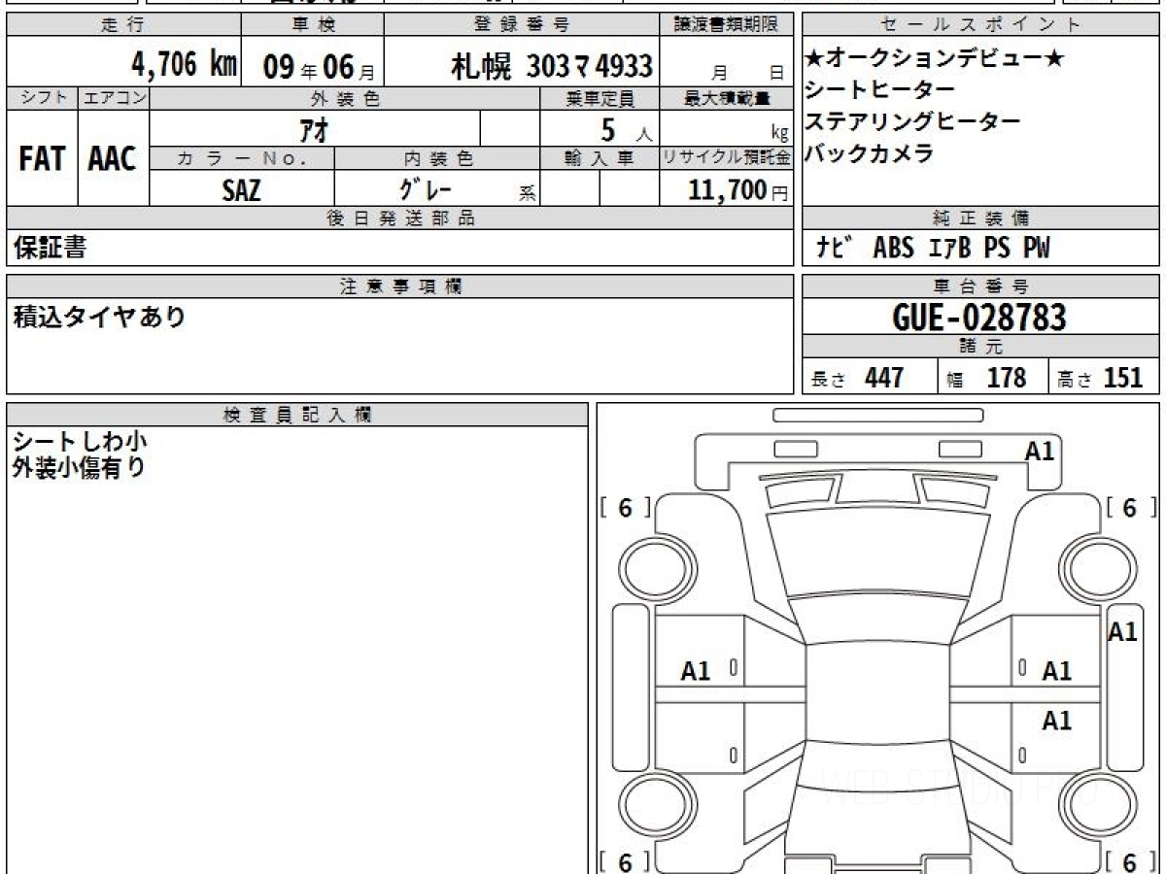This screenshot has width=1166, height=874.
Task: Select the registration number 札幌 303マ4933
Action: pos(551,67)
